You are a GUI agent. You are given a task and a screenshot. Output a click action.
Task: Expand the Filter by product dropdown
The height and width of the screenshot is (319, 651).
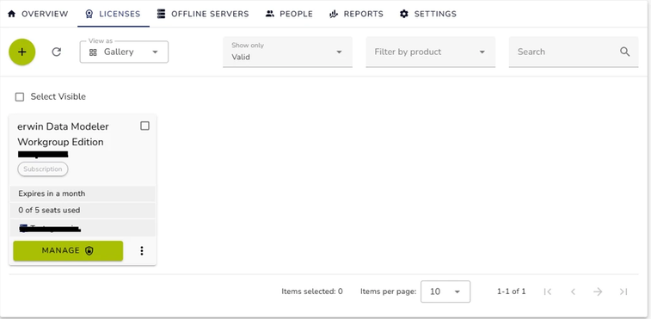click(x=431, y=52)
